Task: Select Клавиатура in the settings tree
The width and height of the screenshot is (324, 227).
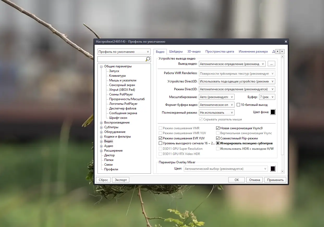Action: tap(117, 76)
